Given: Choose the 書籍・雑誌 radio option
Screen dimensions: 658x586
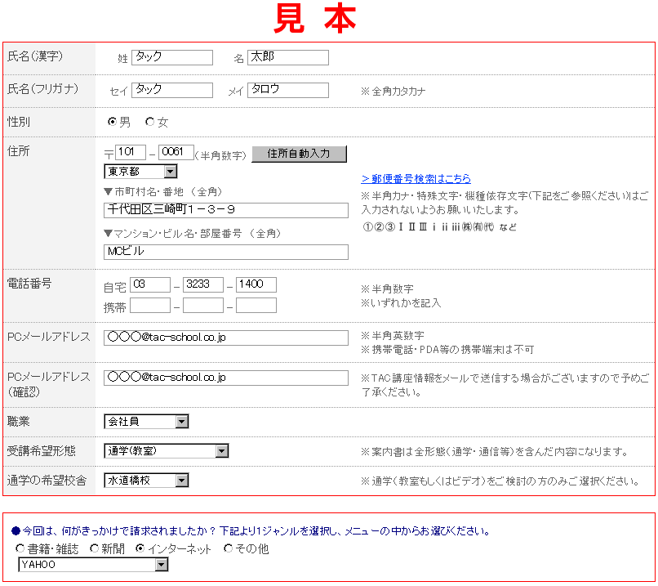Looking at the screenshot, I should (20, 548).
